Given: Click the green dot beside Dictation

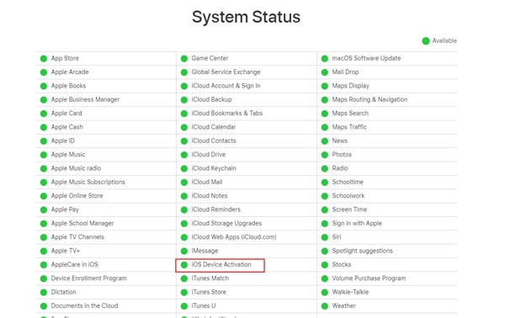Looking at the screenshot, I should pyautogui.click(x=44, y=292).
